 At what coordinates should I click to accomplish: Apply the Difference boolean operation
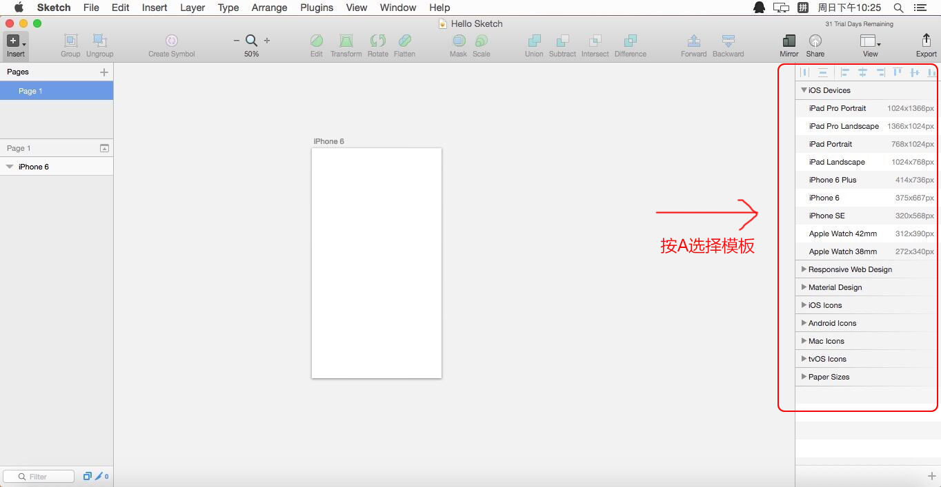point(631,41)
